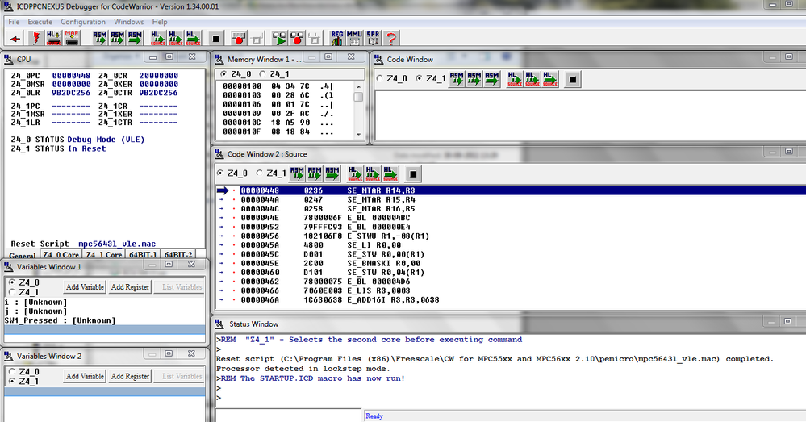This screenshot has height=422, width=806.
Task: Select Z4_0 radio in Code Window 2
Action: 220,173
